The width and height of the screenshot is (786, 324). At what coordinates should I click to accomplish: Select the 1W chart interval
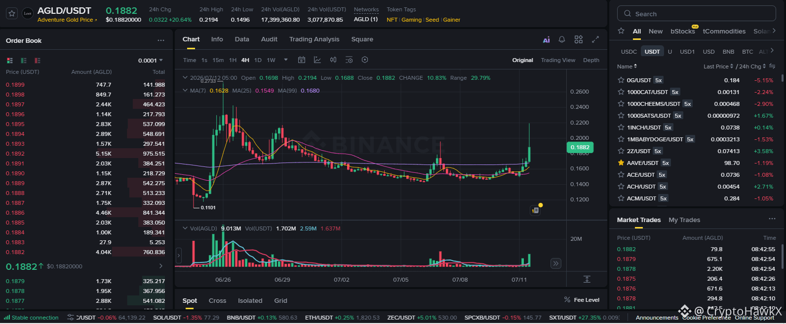point(271,60)
